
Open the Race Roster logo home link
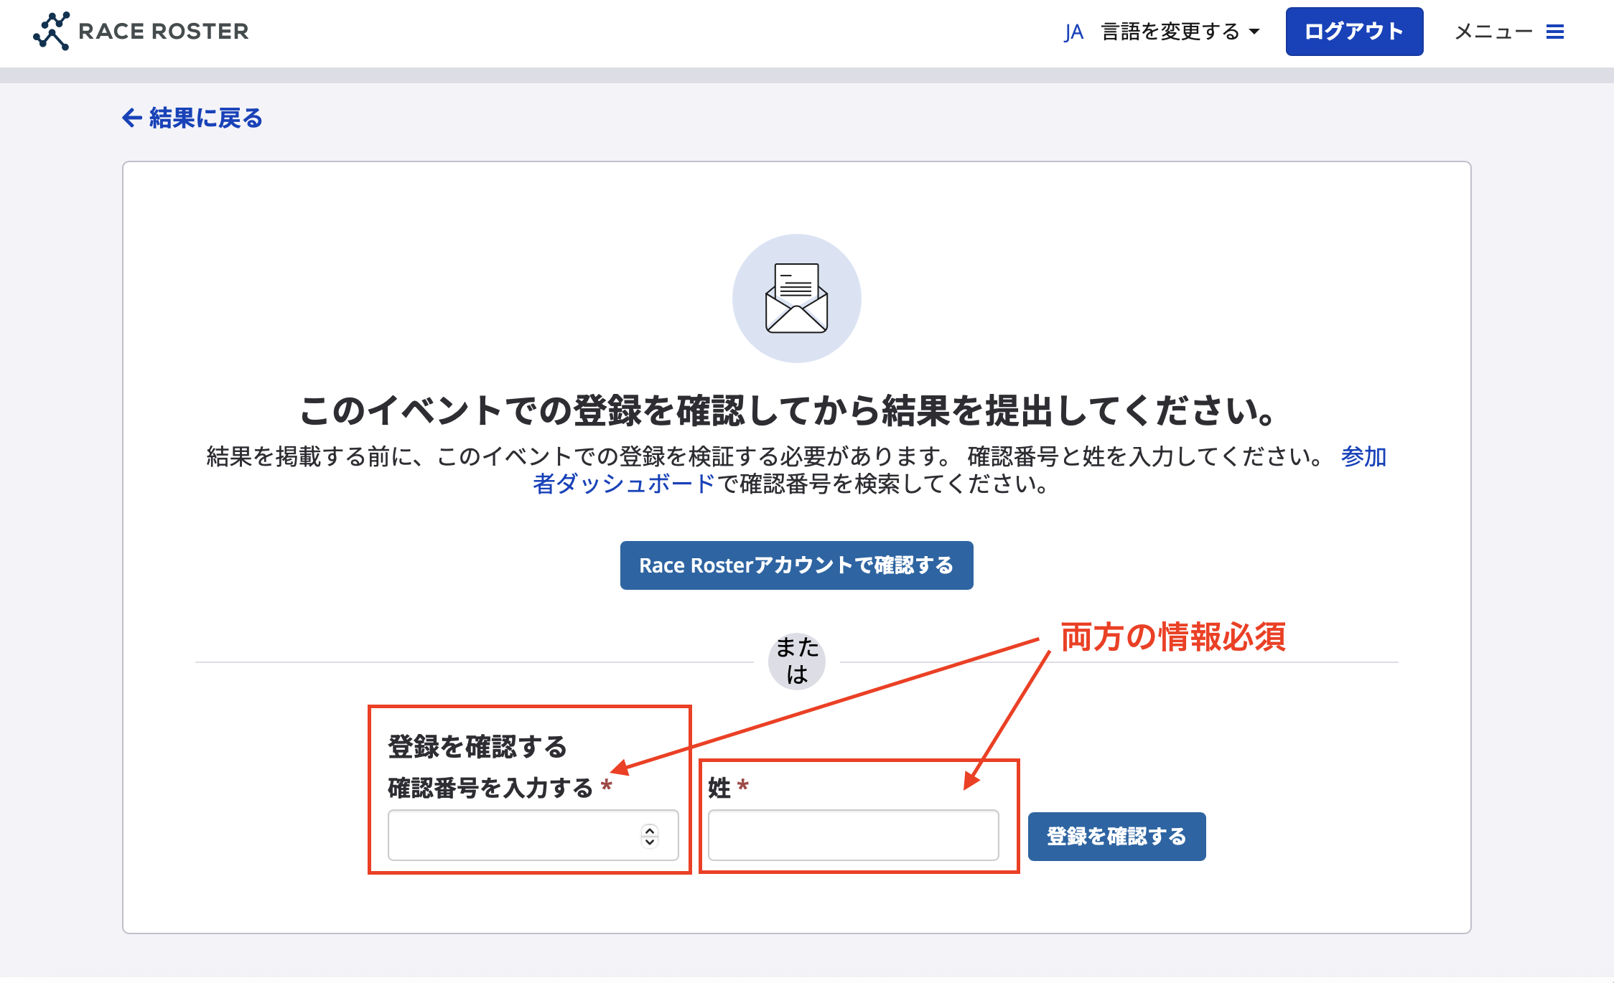[x=141, y=31]
